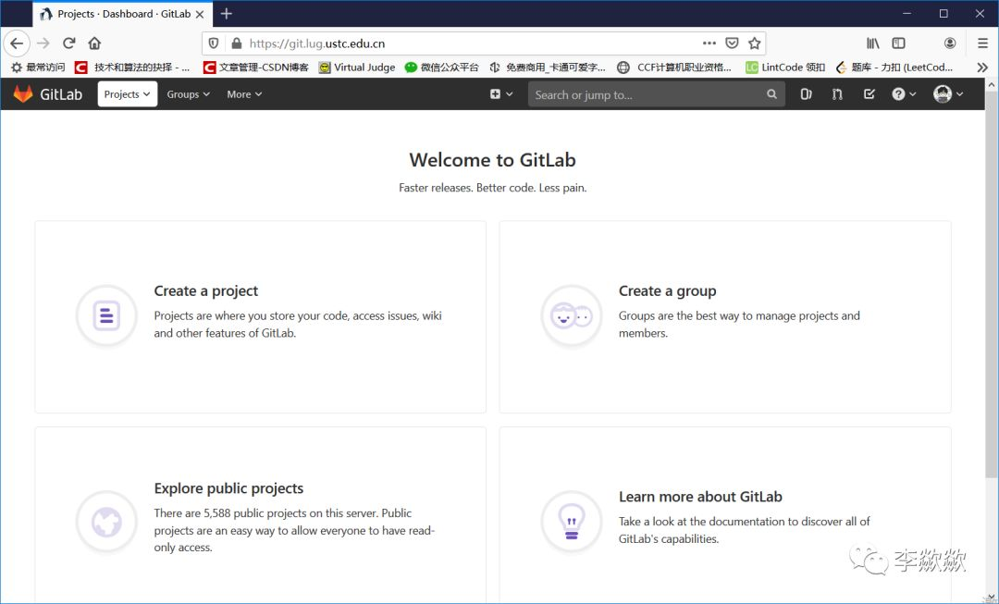Show more bookmarks overflow chevron

pos(982,67)
